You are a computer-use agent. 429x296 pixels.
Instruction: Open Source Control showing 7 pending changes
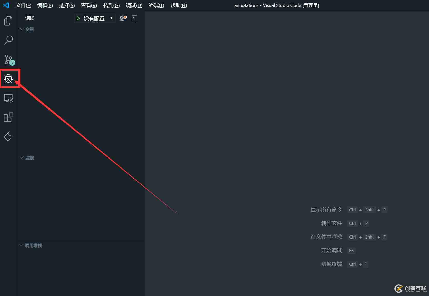click(x=8, y=60)
